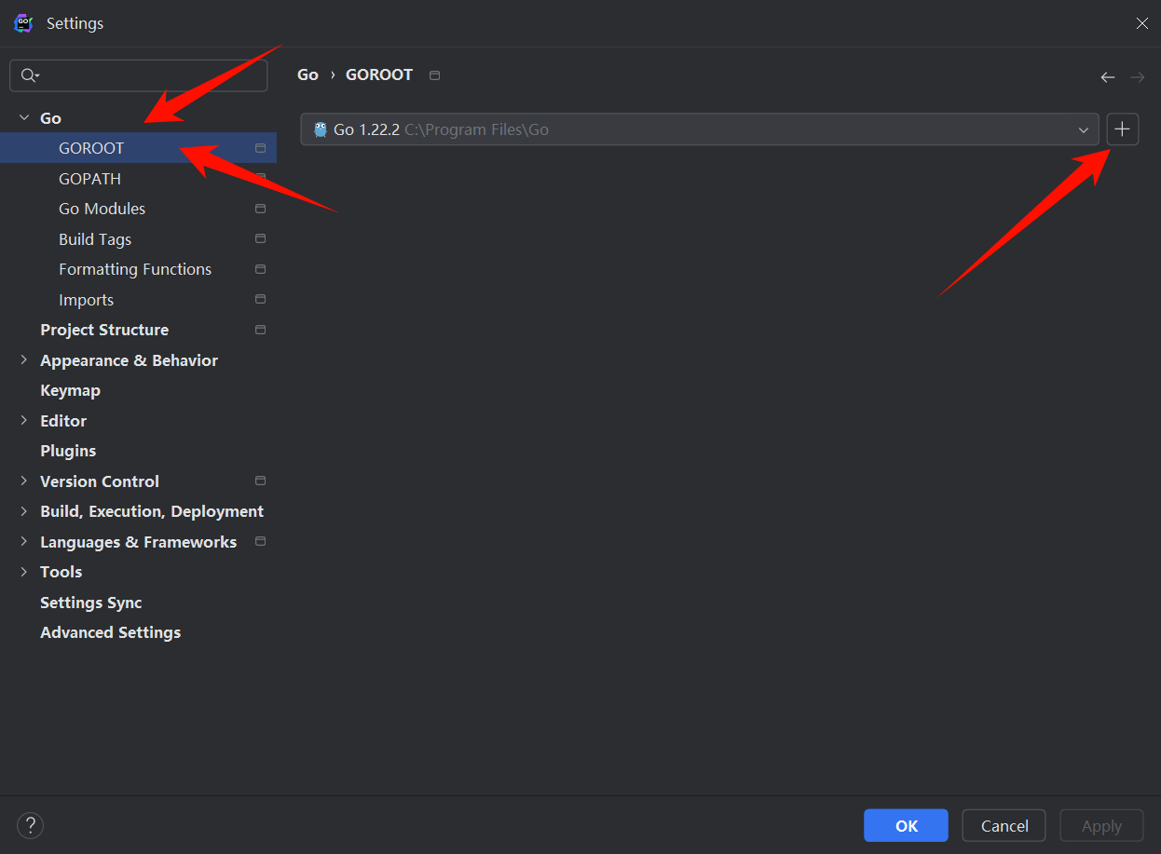Expand the Version Control section
Screen dimensions: 1161x854
point(24,481)
